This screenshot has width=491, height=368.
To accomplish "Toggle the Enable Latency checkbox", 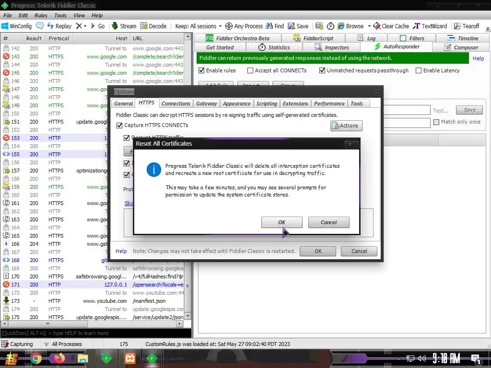I will coord(419,70).
